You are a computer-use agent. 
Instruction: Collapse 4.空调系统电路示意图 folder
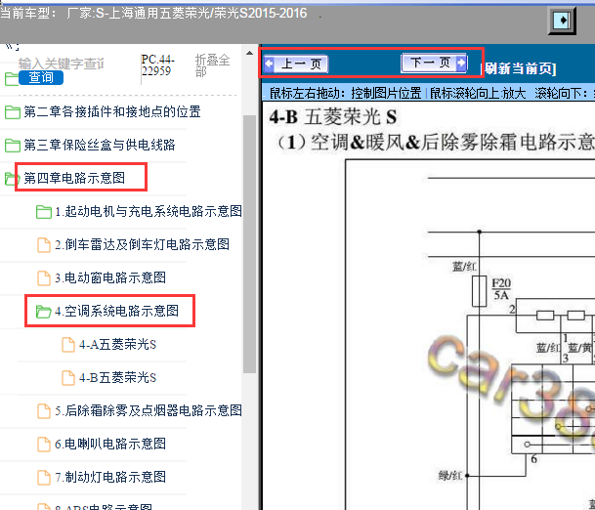(116, 311)
